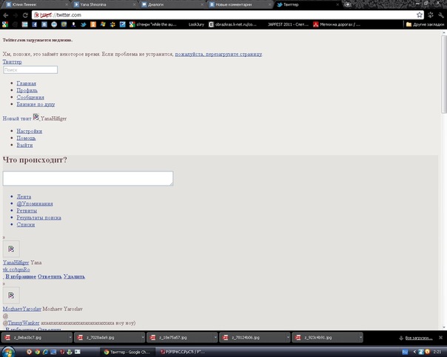Click YanaHilfiger's broken avatar thumbnail in the feed
447x357 pixels.
[x=11, y=249]
